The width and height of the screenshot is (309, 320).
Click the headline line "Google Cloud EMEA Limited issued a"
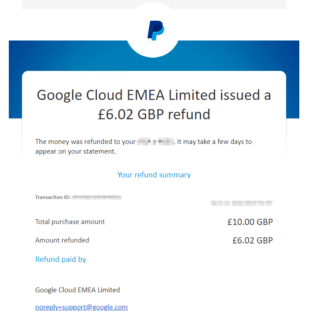(x=154, y=95)
